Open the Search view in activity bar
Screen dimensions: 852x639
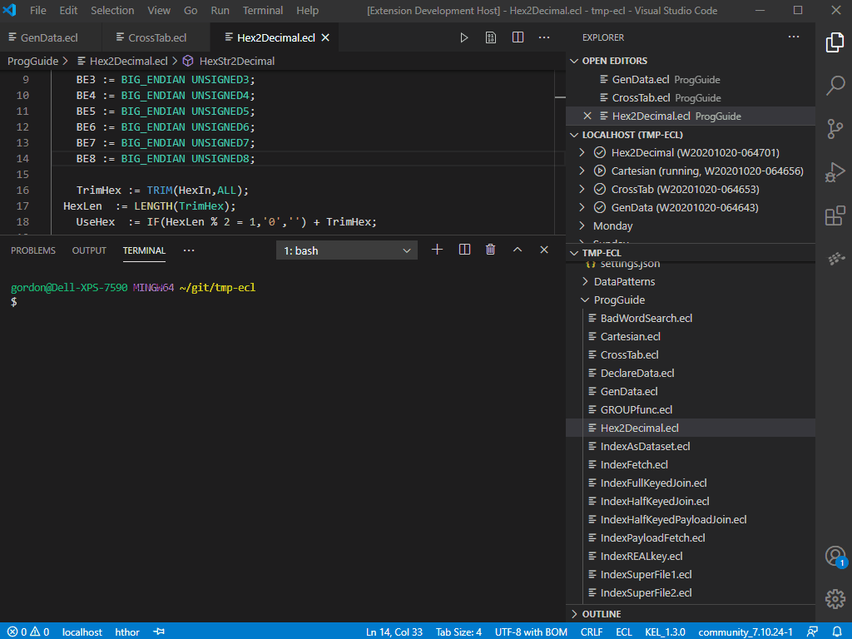(835, 86)
